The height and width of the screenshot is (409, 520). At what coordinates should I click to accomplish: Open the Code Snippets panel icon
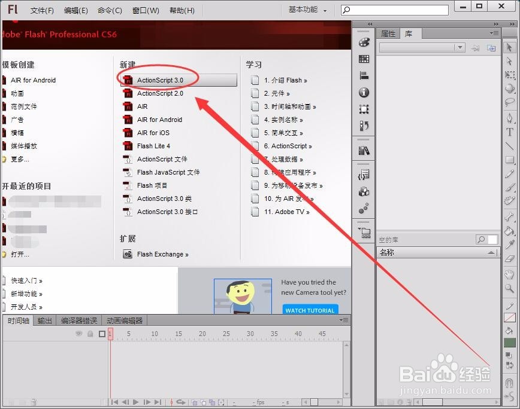364,175
